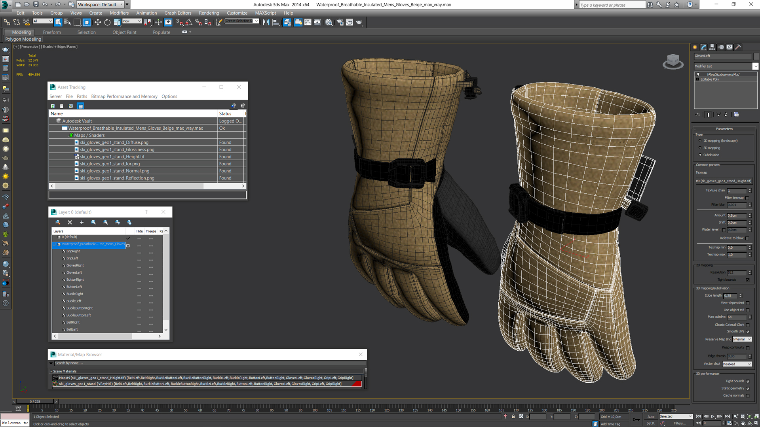Enable Cache normals checkbox
This screenshot has height=427, width=760.
click(x=748, y=396)
